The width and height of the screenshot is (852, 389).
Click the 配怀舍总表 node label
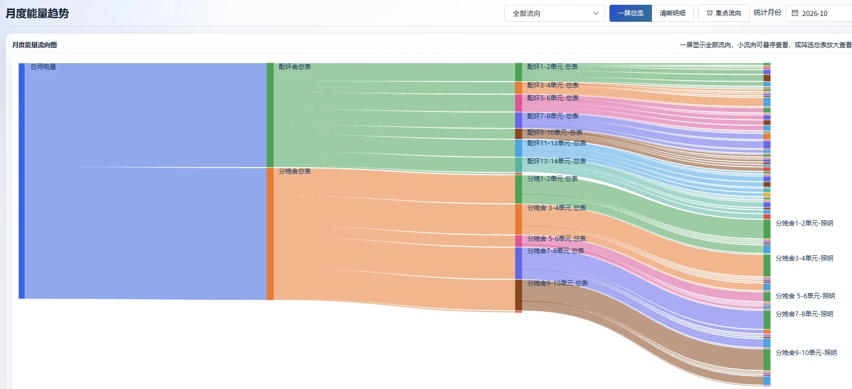295,67
